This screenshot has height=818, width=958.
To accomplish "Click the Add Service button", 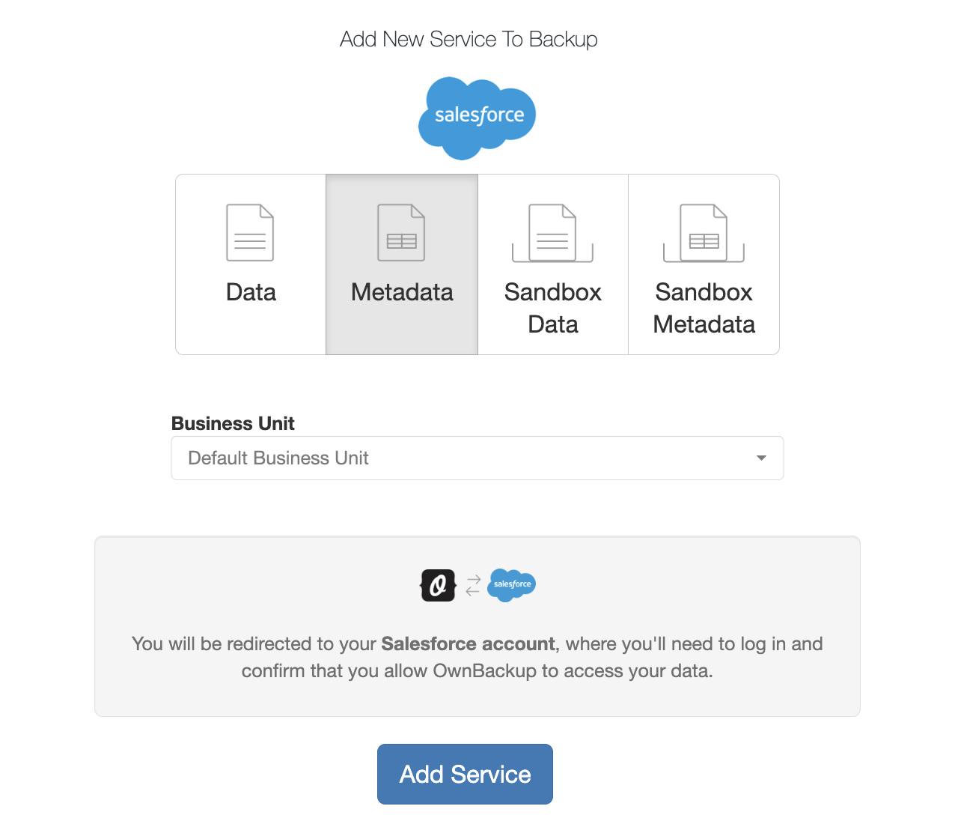I will tap(465, 774).
